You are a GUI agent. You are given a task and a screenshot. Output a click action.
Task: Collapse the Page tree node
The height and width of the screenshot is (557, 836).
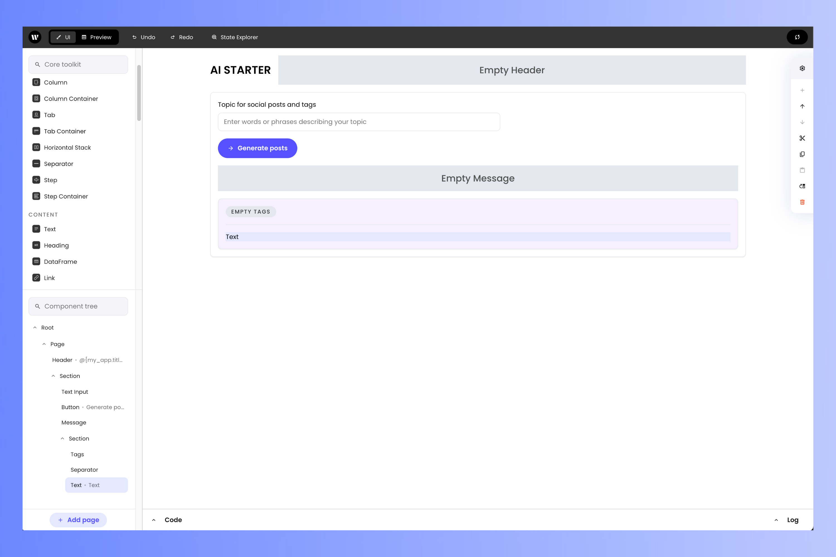(x=44, y=344)
